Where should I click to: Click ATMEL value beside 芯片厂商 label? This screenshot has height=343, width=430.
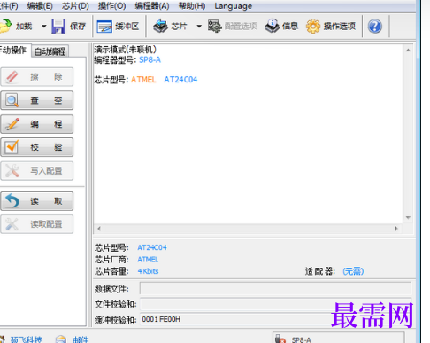click(148, 260)
